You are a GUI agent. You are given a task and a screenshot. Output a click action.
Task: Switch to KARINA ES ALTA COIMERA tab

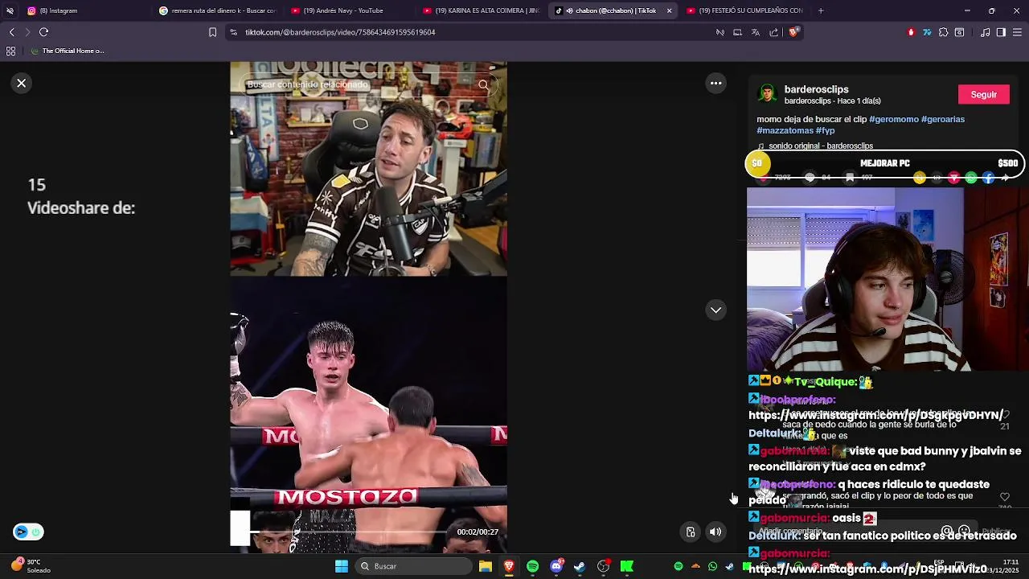click(481, 10)
